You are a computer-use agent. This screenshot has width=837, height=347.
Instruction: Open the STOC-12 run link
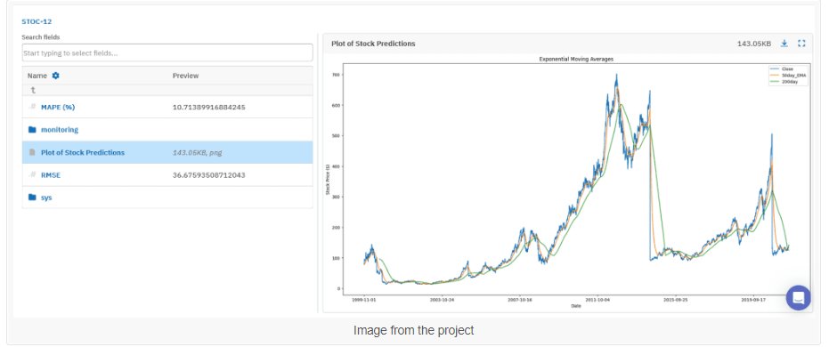pyautogui.click(x=37, y=22)
